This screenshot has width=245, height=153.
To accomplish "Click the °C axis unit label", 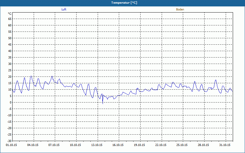I will [10, 14].
